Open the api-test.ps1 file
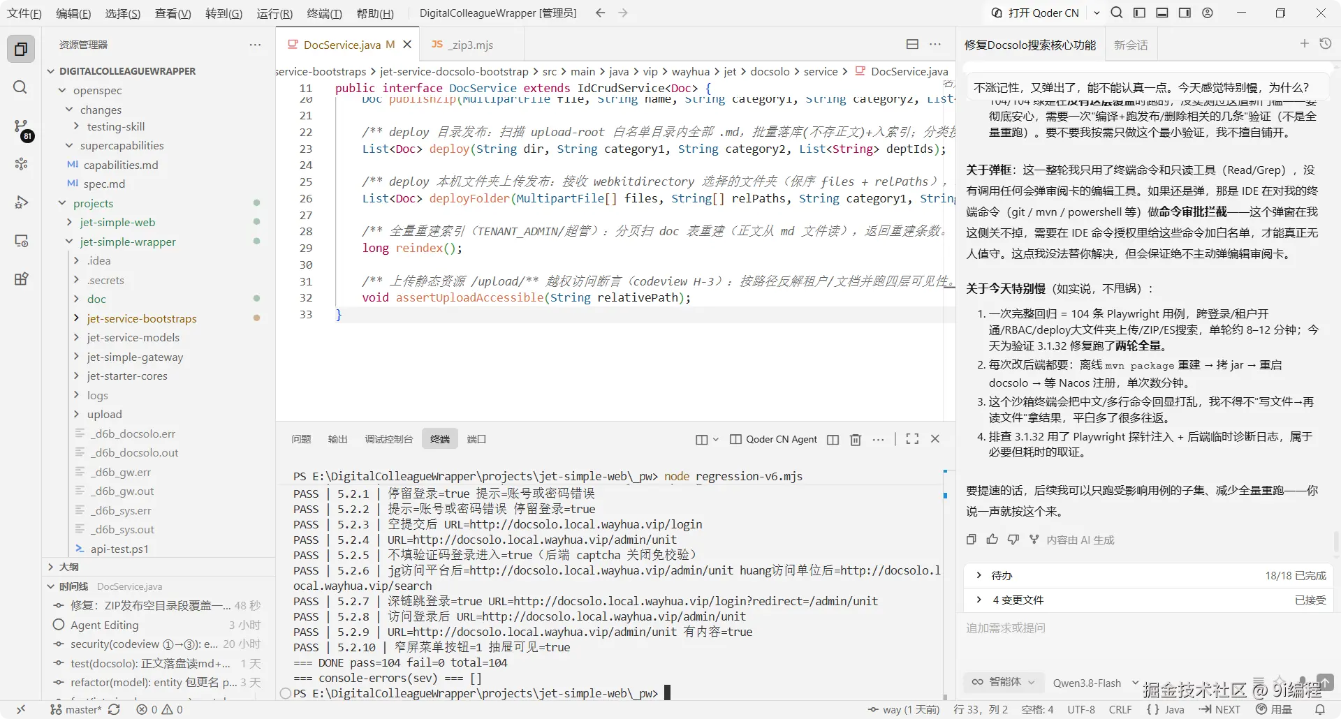 point(119,549)
